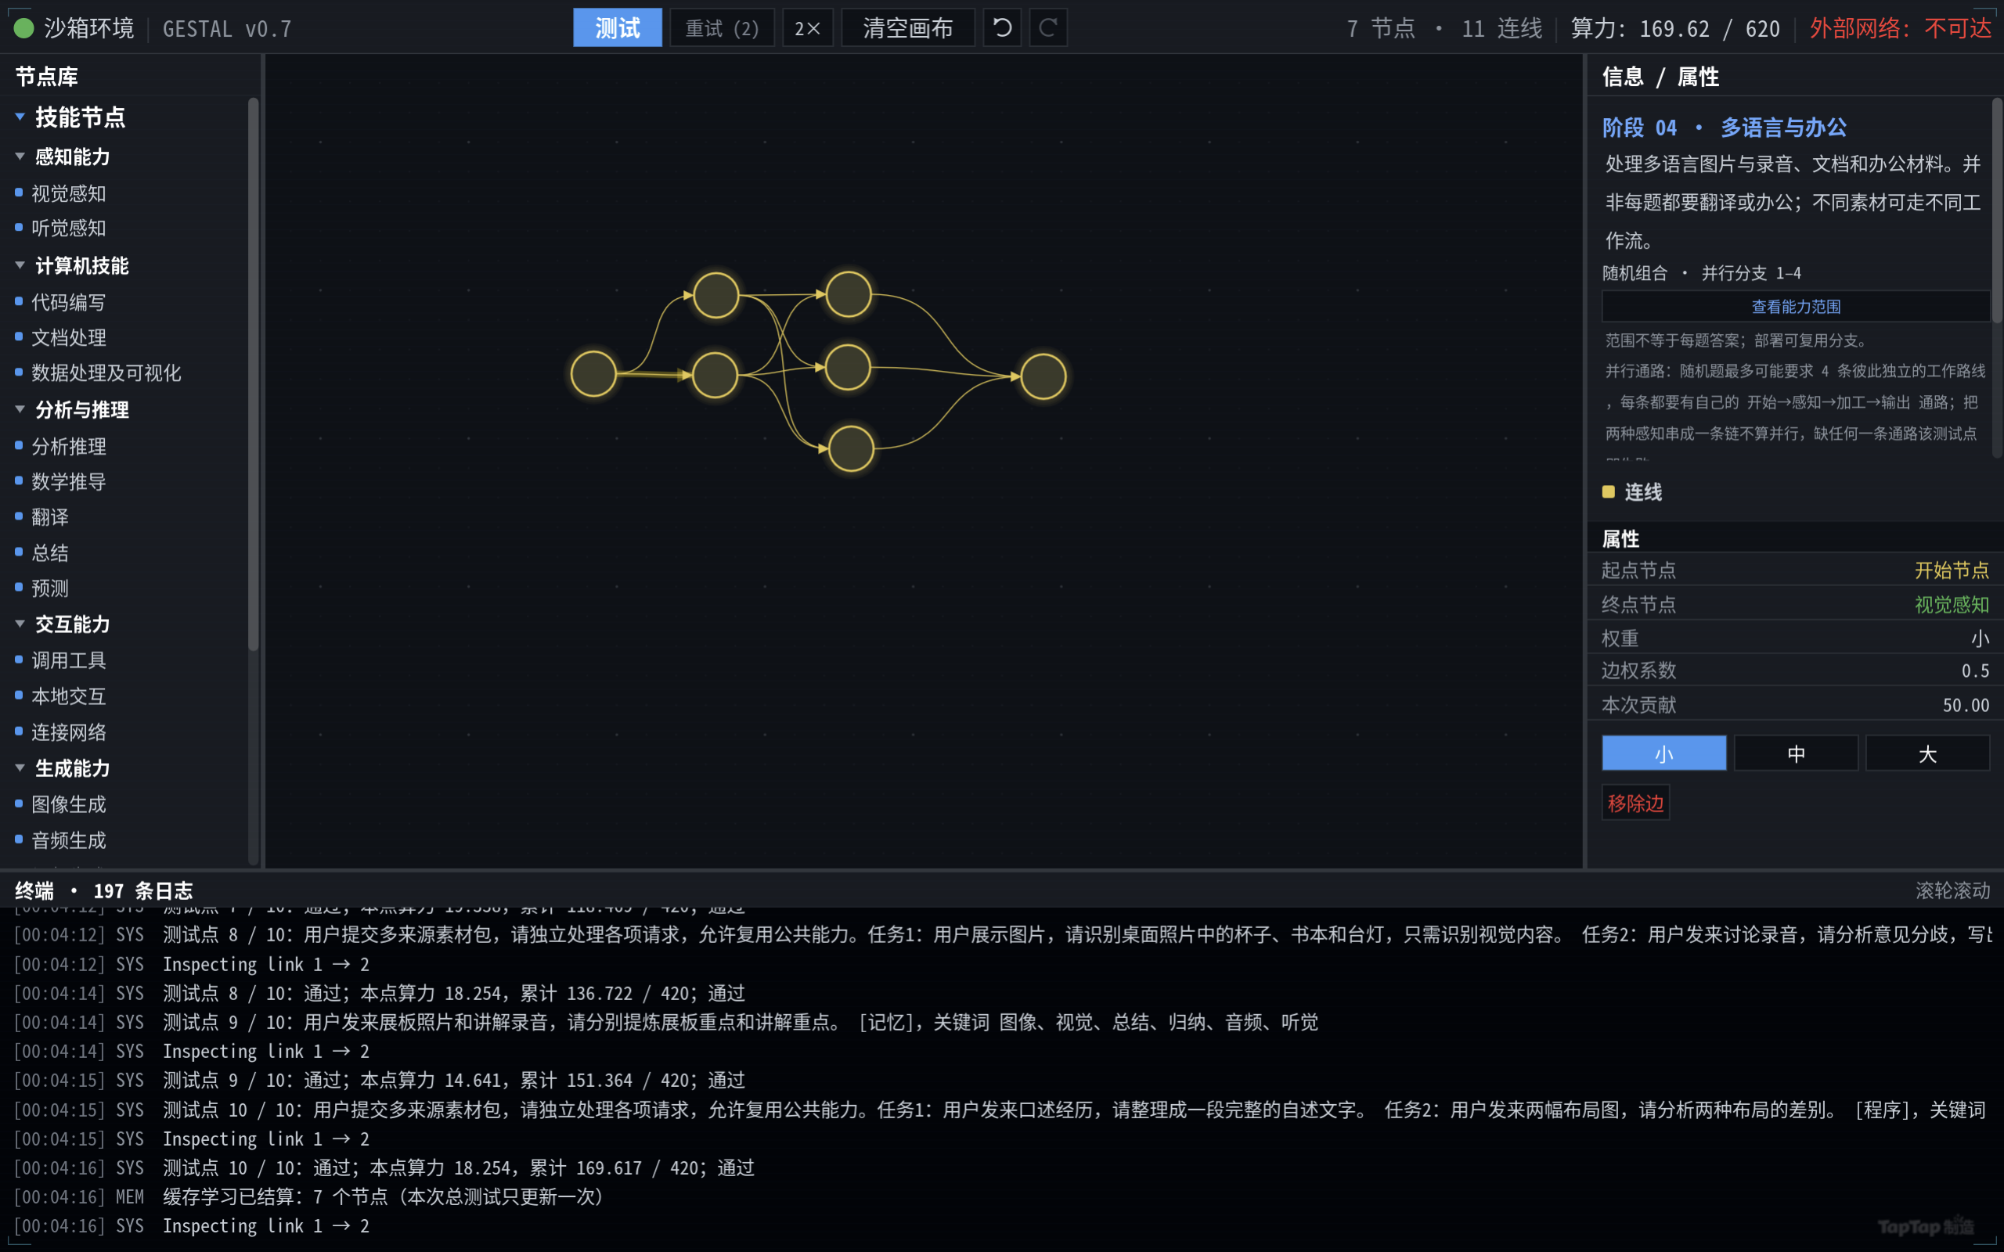This screenshot has height=1252, width=2004.
Task: Toggle the 2× speed button
Action: [807, 28]
